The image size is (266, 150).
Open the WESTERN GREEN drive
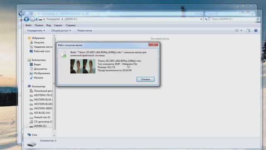tap(43, 108)
